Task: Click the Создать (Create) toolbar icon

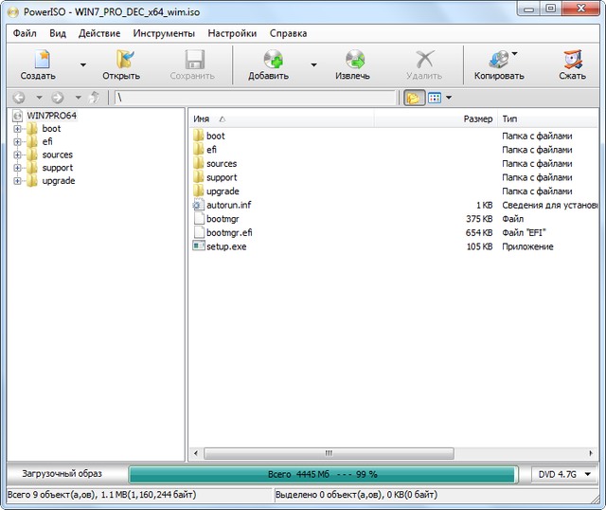Action: pos(38,64)
